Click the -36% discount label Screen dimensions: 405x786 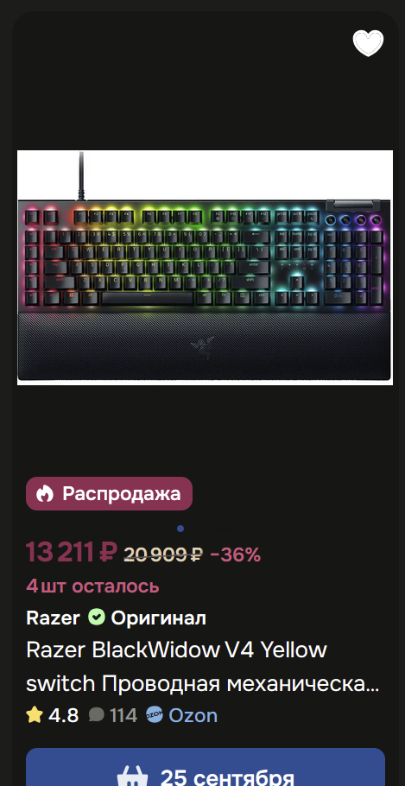236,555
